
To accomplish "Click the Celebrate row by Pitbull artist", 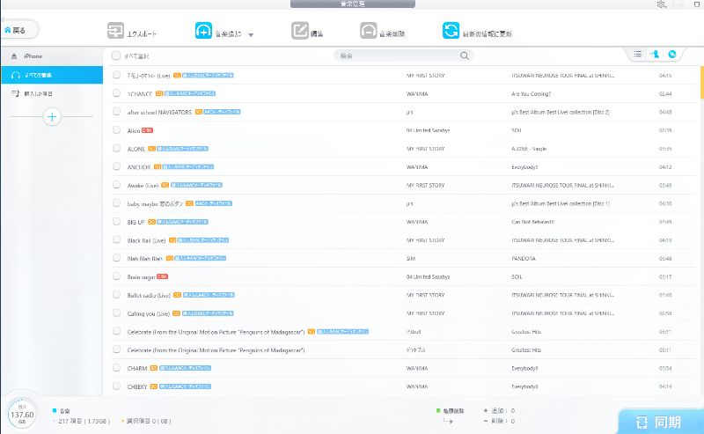I will click(402, 332).
